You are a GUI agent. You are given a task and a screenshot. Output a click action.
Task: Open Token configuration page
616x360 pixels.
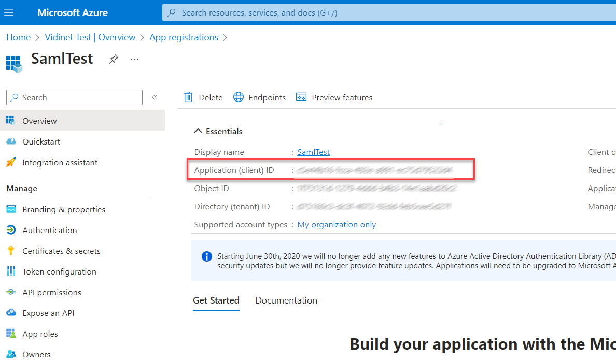pyautogui.click(x=59, y=271)
